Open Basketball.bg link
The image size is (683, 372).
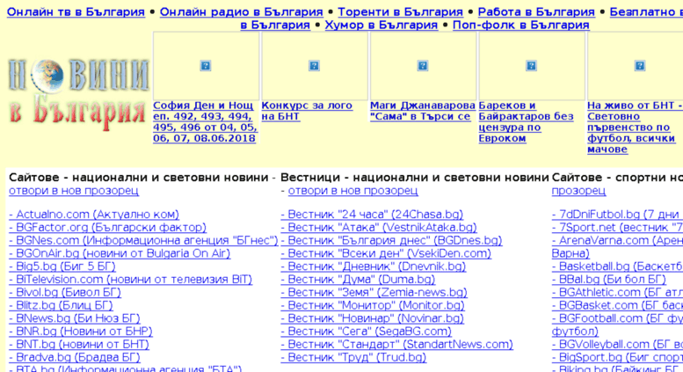pyautogui.click(x=617, y=266)
